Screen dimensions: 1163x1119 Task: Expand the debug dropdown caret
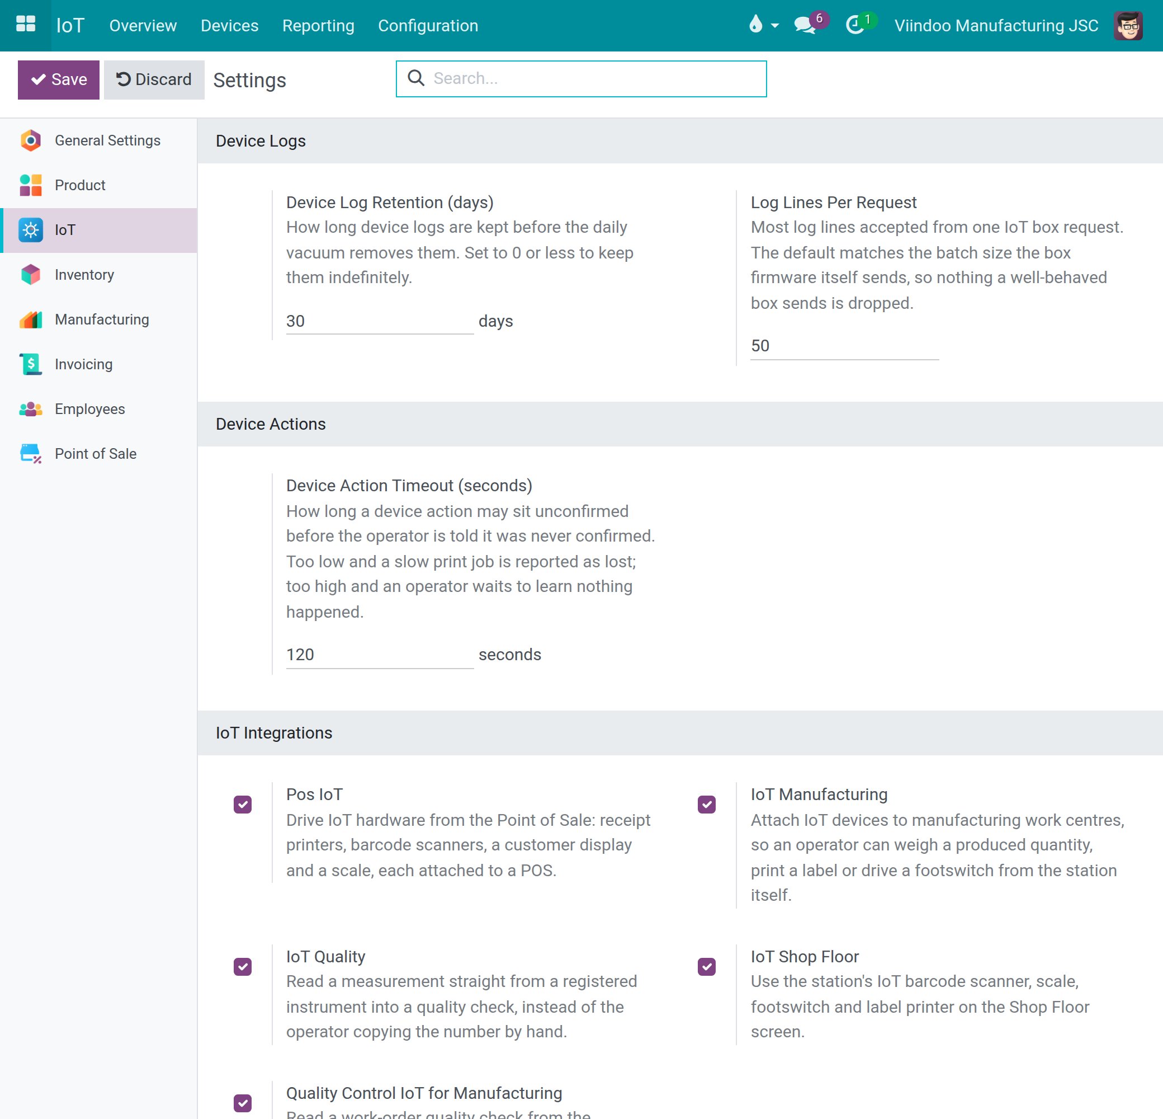tap(774, 26)
